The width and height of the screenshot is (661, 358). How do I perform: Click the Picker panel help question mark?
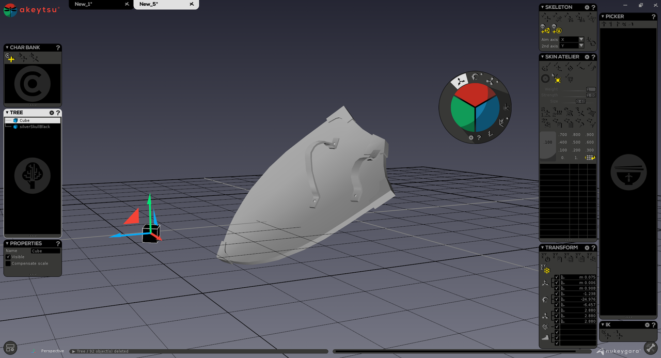653,17
